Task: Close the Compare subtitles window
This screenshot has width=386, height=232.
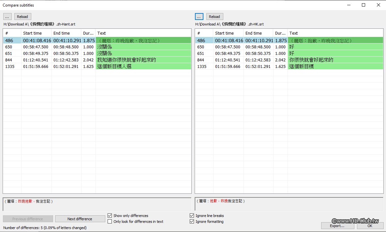Action: coord(379,5)
